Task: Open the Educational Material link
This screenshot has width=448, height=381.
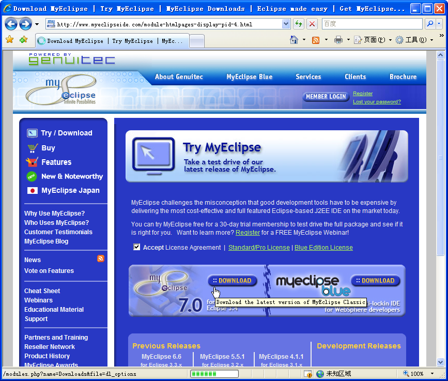Action: [54, 310]
